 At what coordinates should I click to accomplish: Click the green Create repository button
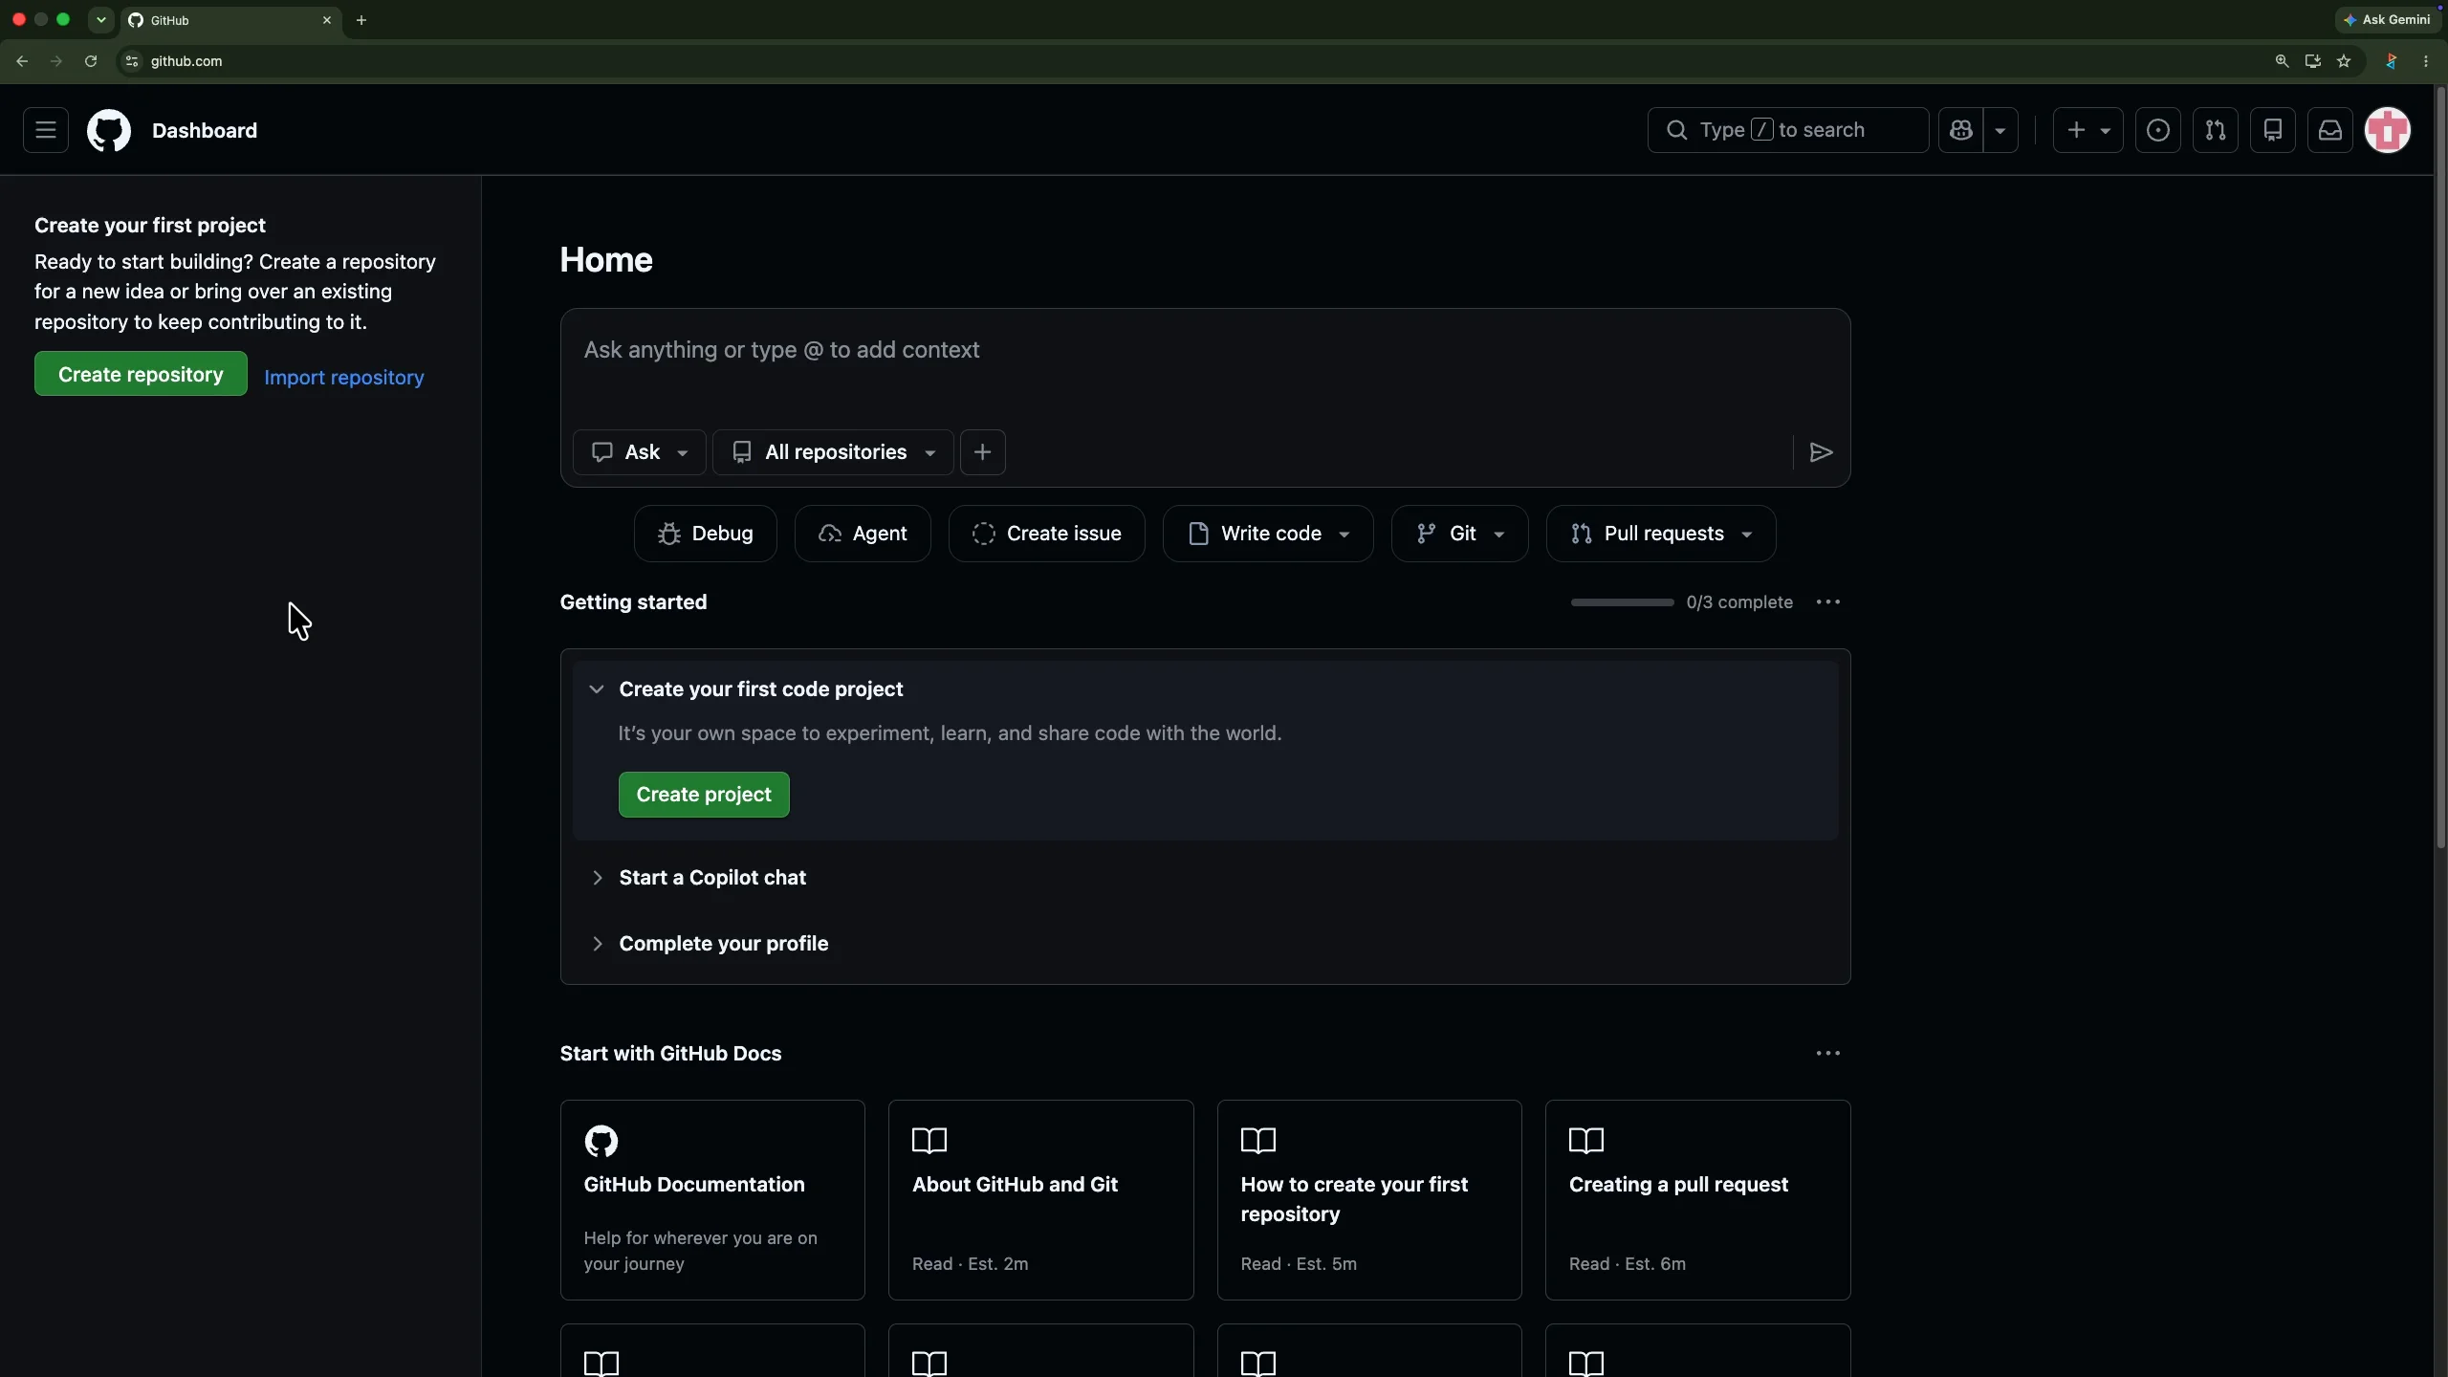coord(141,374)
